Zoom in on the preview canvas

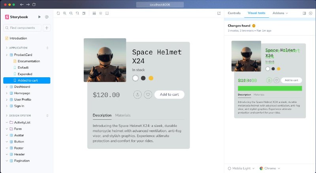tap(65, 13)
